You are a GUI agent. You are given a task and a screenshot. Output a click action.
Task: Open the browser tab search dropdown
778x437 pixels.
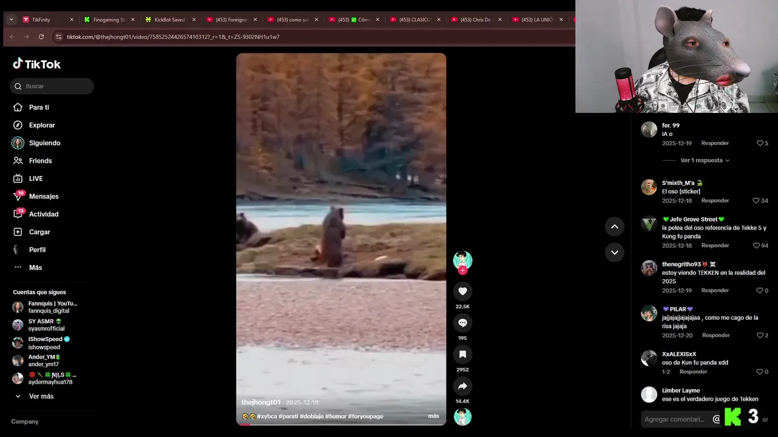(x=11, y=19)
